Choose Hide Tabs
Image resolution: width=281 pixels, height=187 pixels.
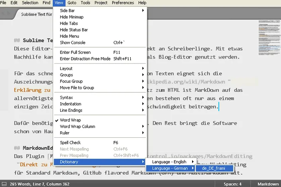(100, 23)
